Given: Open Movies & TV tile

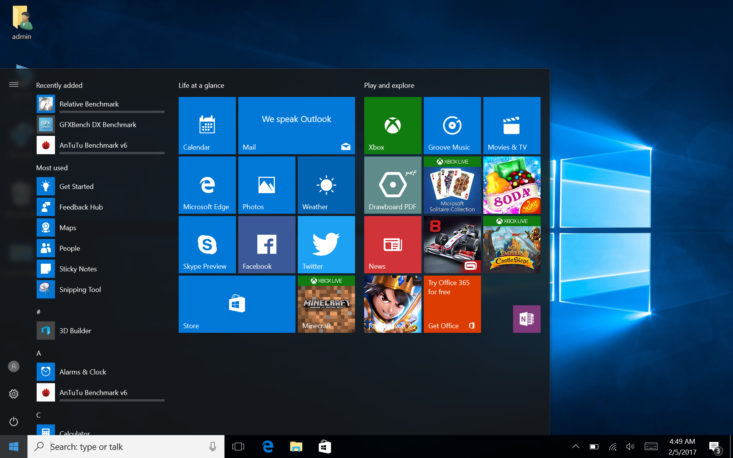Looking at the screenshot, I should pyautogui.click(x=512, y=126).
